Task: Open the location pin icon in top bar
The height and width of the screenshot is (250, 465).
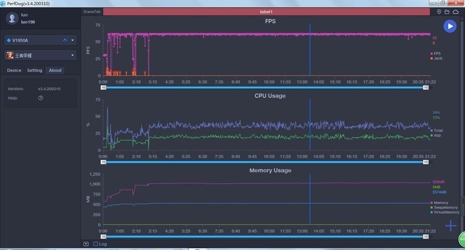Action: point(439,12)
